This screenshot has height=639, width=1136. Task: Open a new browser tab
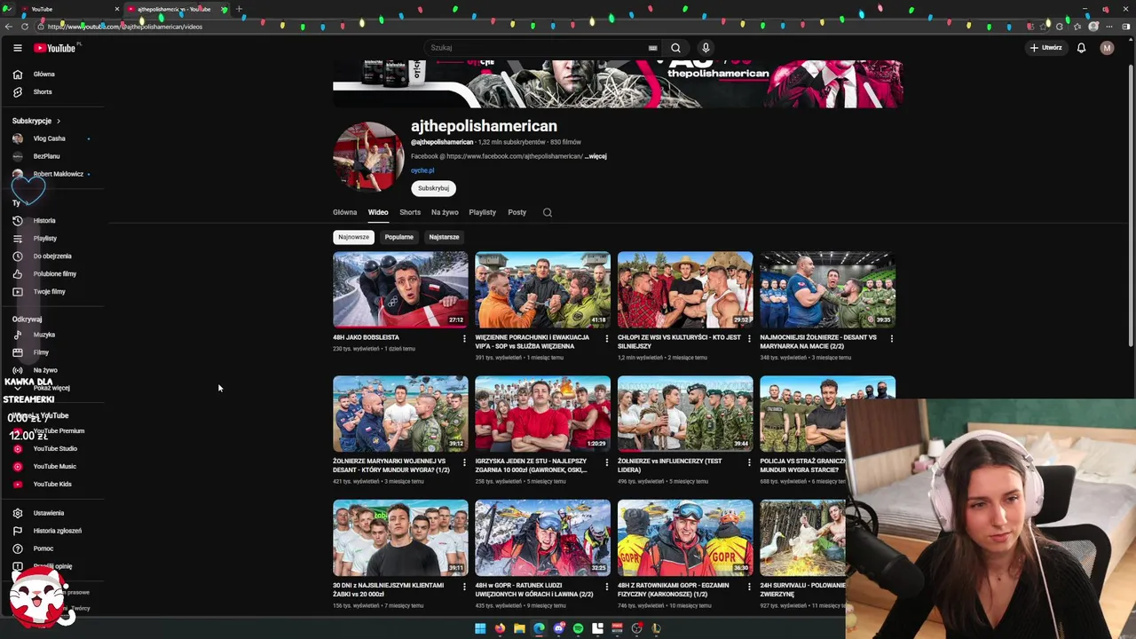click(x=239, y=9)
